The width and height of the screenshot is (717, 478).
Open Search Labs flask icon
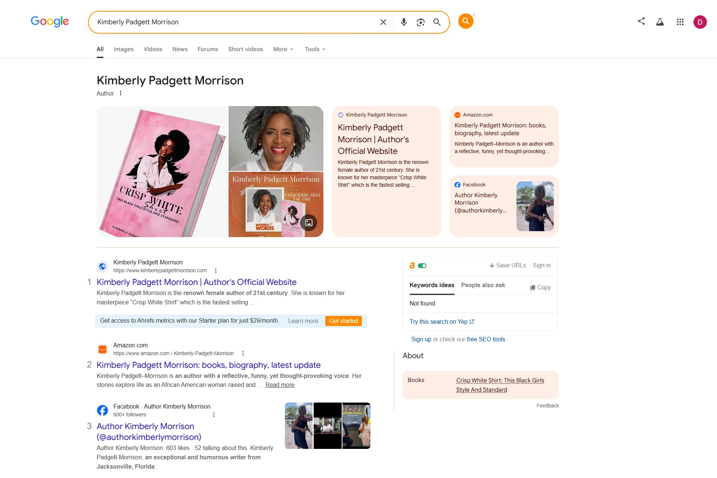coord(660,22)
